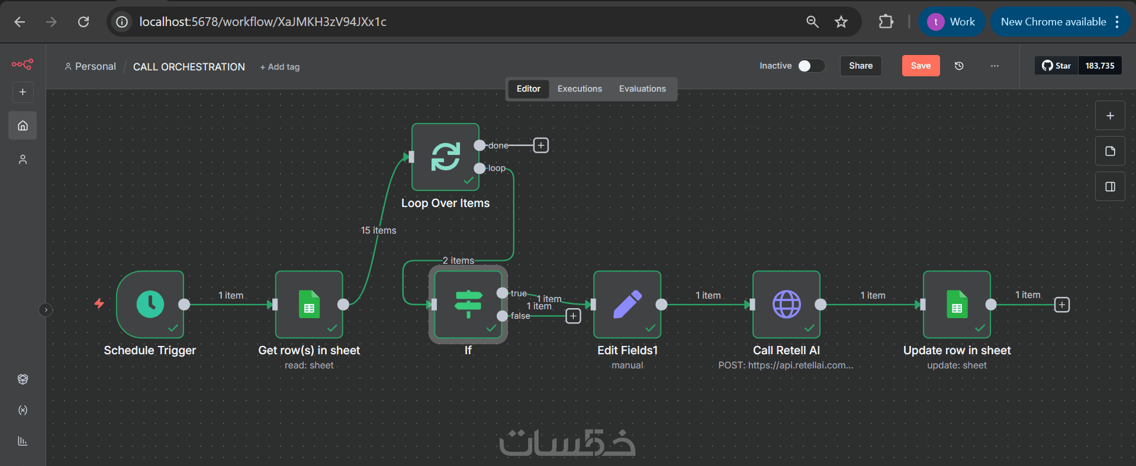Screen dimensions: 1136x466
Task: Go to the home overview icon
Action: (x=22, y=125)
